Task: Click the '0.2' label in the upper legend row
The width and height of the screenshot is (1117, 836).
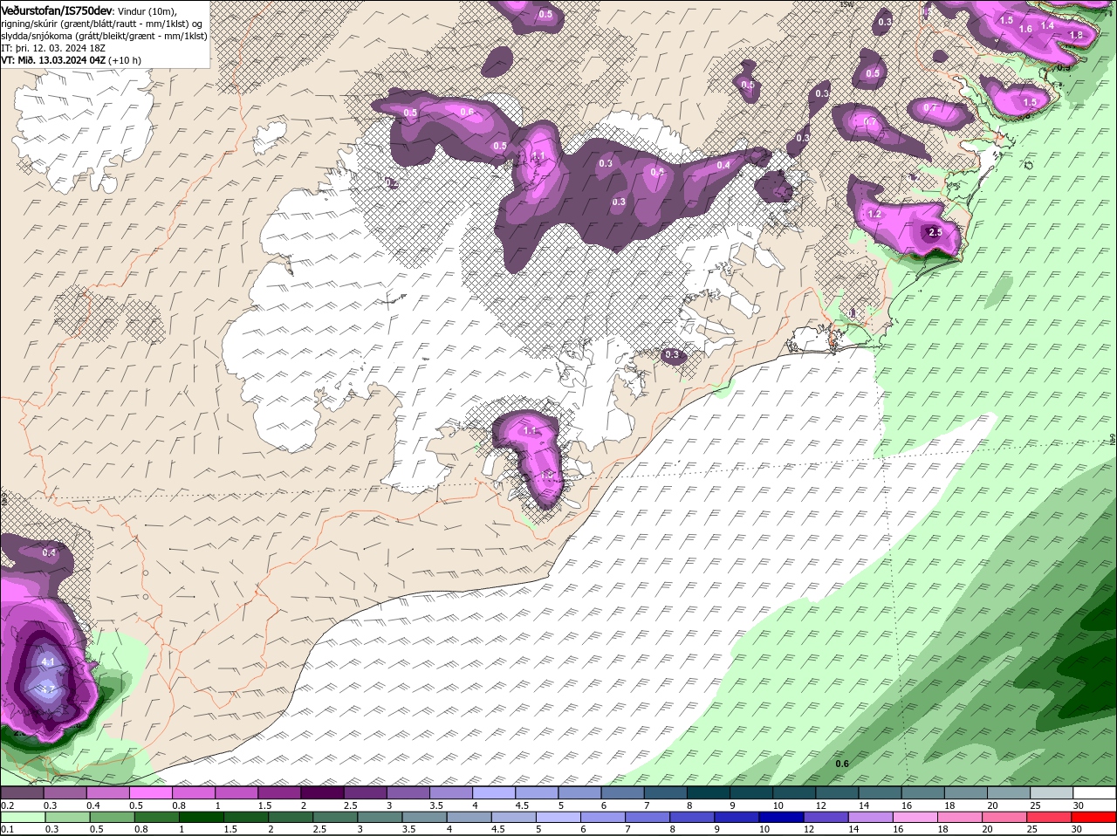Action: click(x=8, y=805)
